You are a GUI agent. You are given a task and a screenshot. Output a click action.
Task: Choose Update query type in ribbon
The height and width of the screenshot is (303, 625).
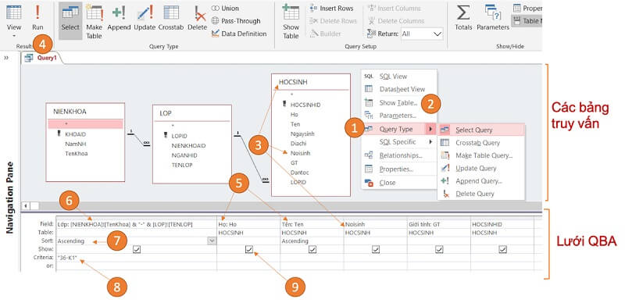coord(145,18)
